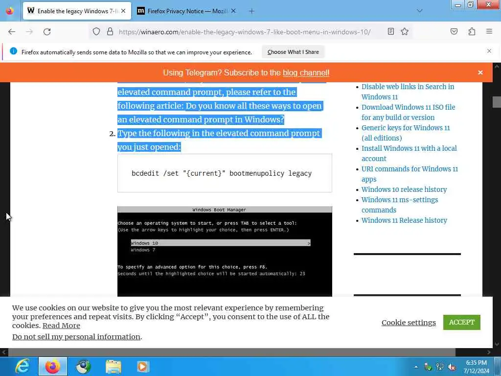
Task: Close the orange Telegram banner
Action: click(x=480, y=72)
